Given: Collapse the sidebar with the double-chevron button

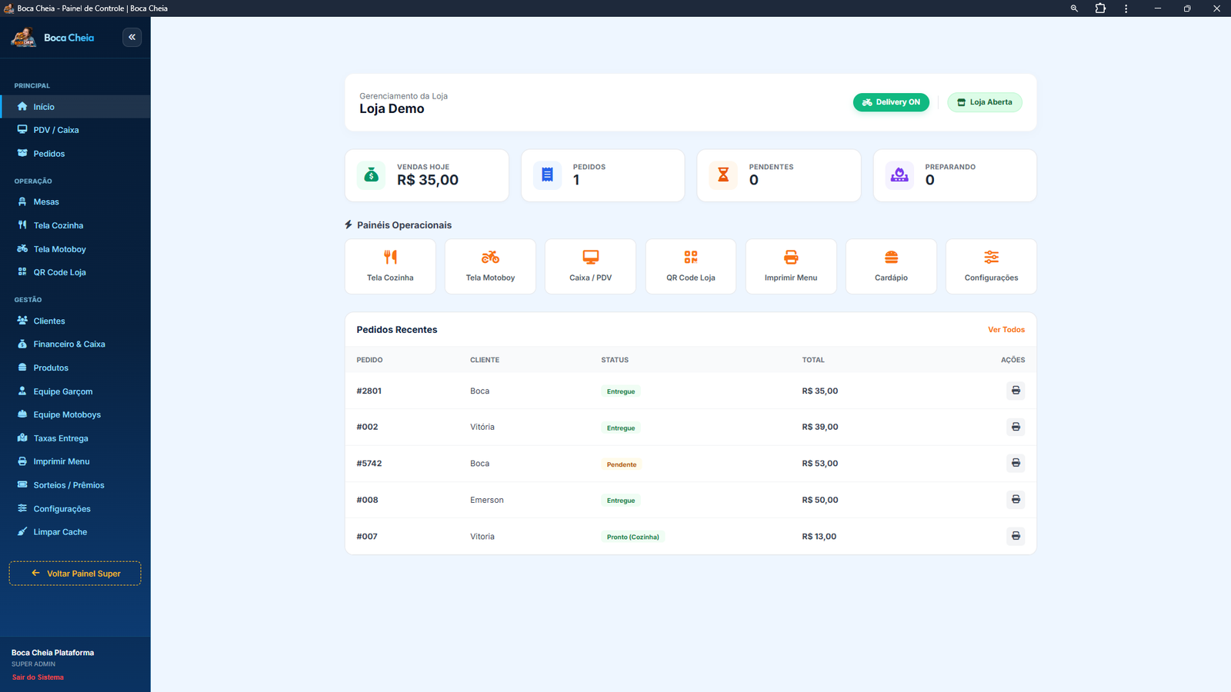Looking at the screenshot, I should pos(132,37).
